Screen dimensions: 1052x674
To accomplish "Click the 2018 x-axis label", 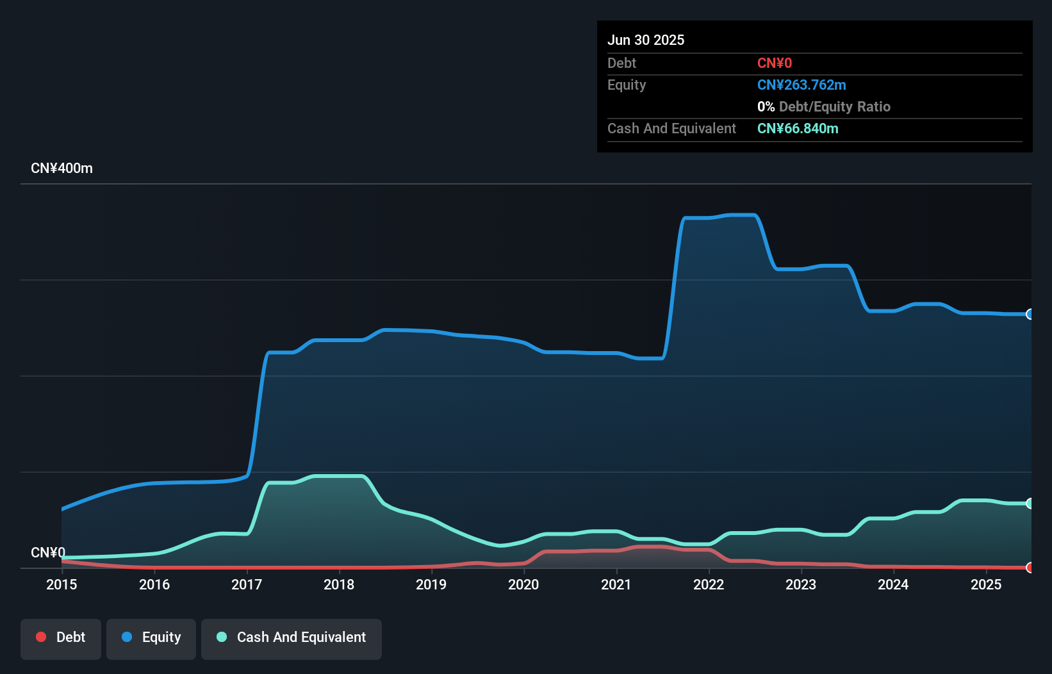I will 339,584.
